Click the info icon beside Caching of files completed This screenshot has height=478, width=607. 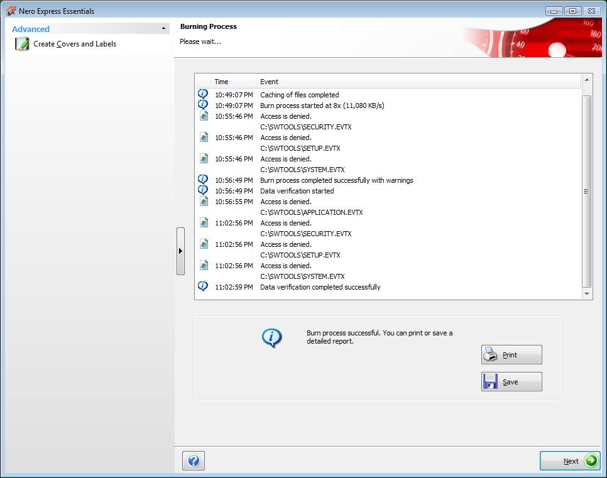click(203, 94)
